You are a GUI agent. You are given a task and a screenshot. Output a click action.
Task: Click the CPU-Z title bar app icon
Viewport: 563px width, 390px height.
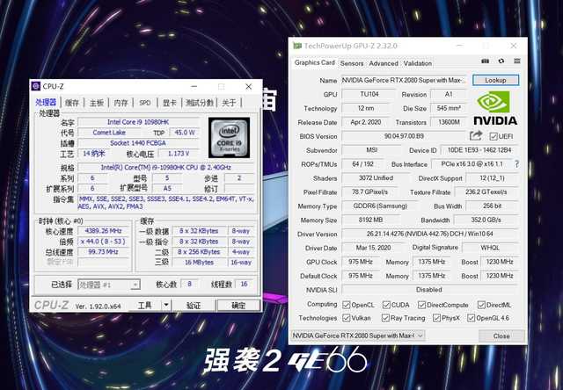36,86
